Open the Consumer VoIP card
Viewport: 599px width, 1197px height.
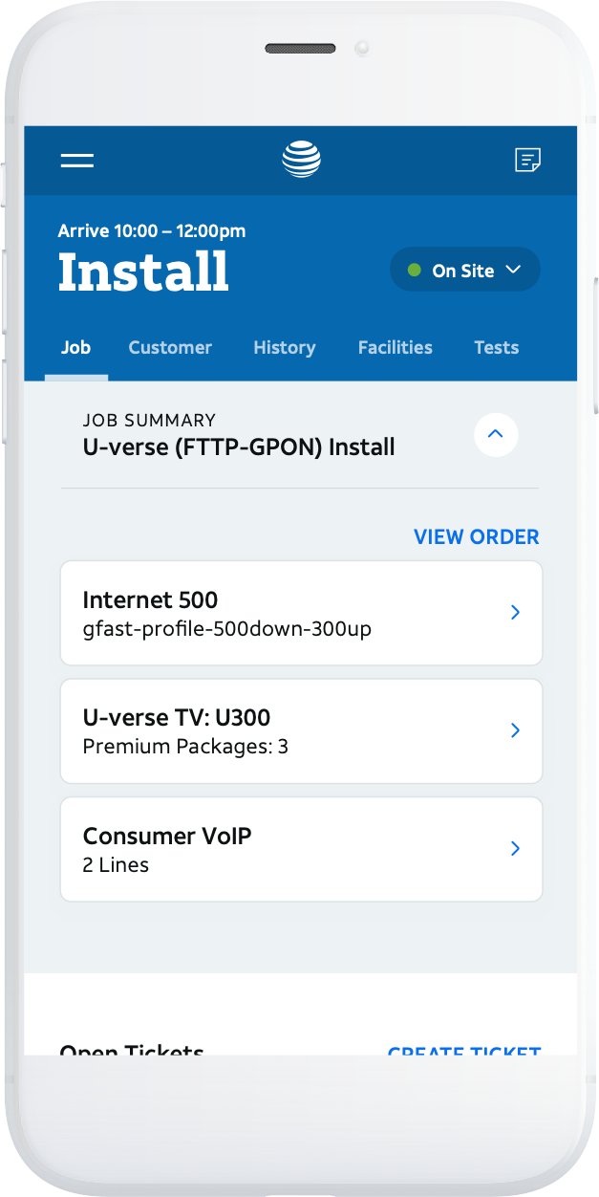[x=301, y=849]
